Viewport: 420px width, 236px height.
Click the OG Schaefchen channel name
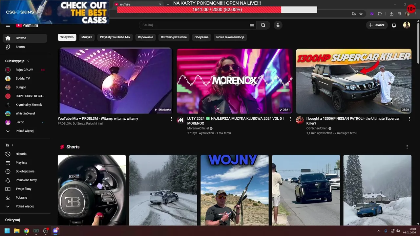(317, 128)
